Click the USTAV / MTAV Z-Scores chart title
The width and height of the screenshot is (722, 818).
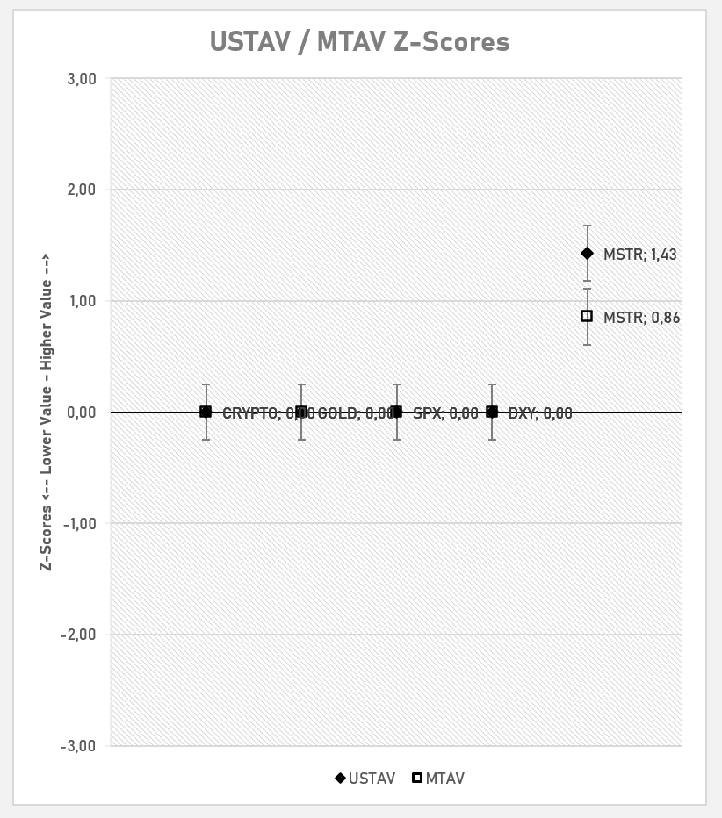[x=359, y=41]
